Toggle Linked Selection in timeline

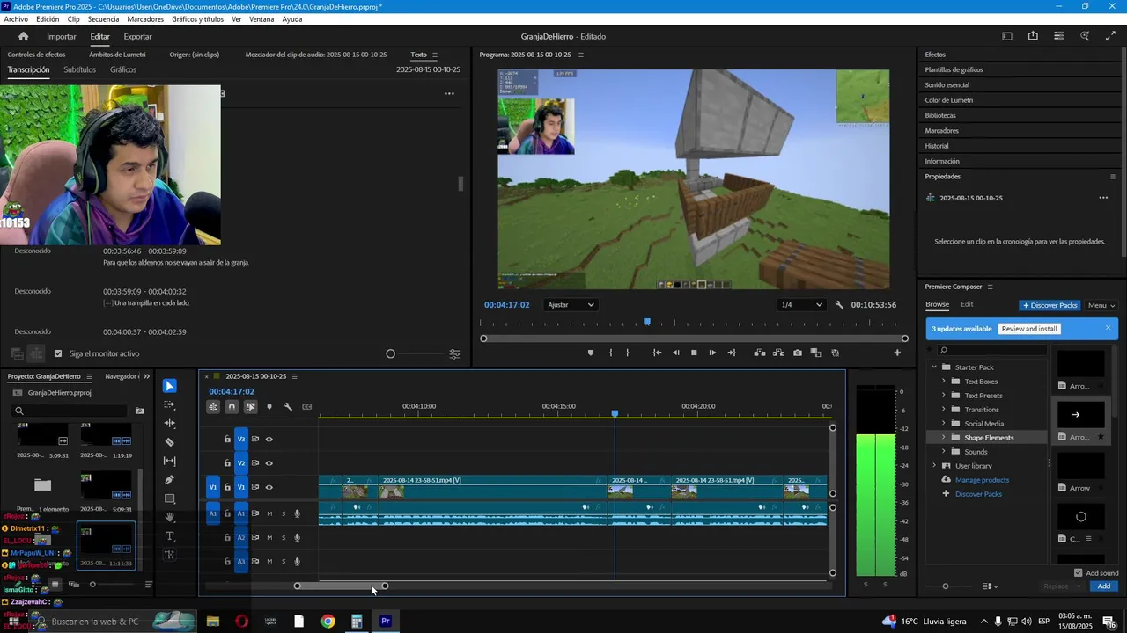coord(251,407)
